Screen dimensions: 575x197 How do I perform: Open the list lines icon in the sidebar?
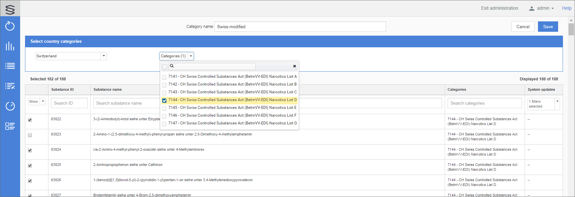point(10,66)
